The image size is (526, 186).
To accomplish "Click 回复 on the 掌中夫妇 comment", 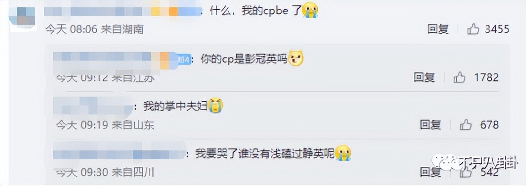I will pyautogui.click(x=430, y=125).
